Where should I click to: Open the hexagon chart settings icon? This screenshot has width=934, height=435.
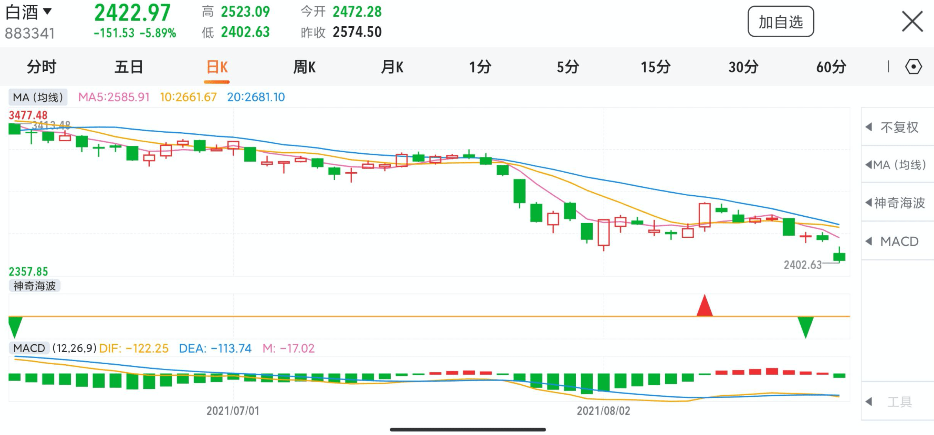click(913, 67)
